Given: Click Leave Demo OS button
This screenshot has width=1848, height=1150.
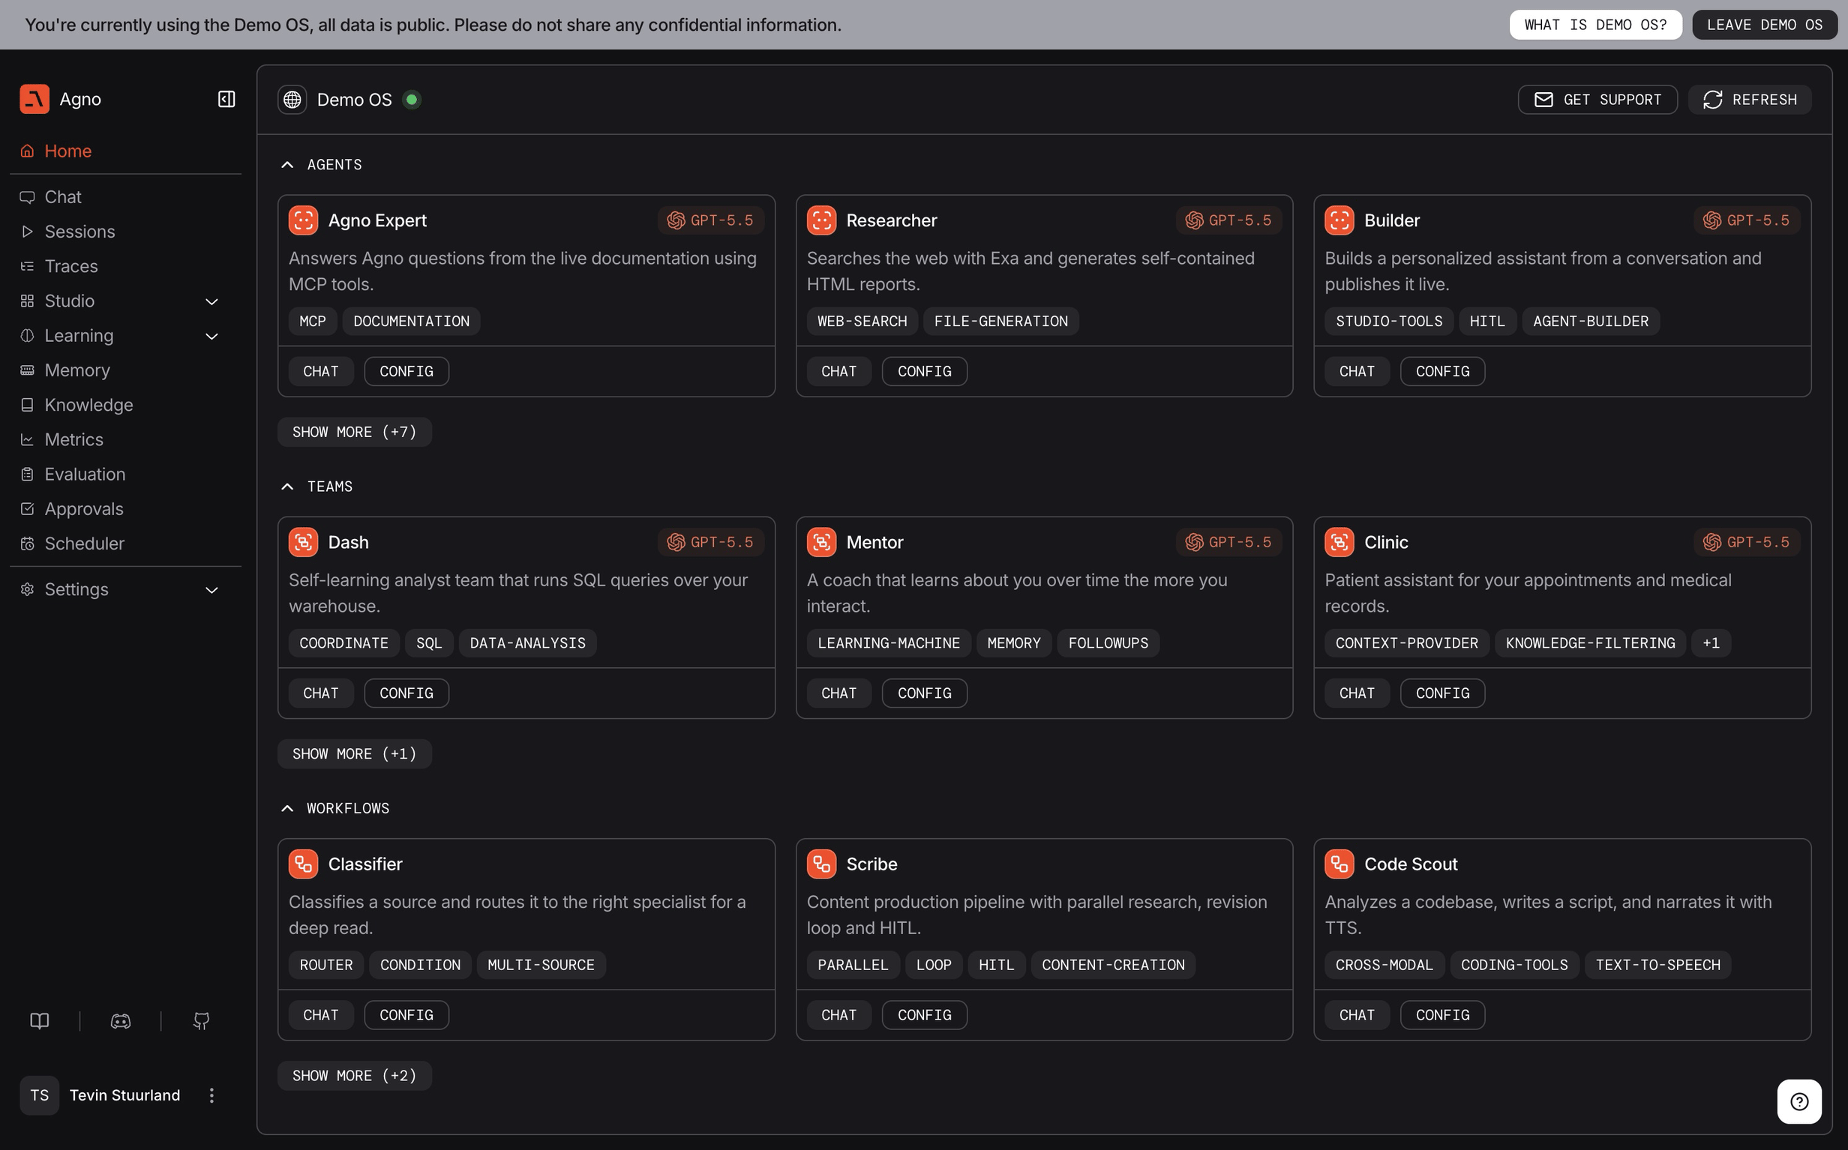Looking at the screenshot, I should (1764, 25).
